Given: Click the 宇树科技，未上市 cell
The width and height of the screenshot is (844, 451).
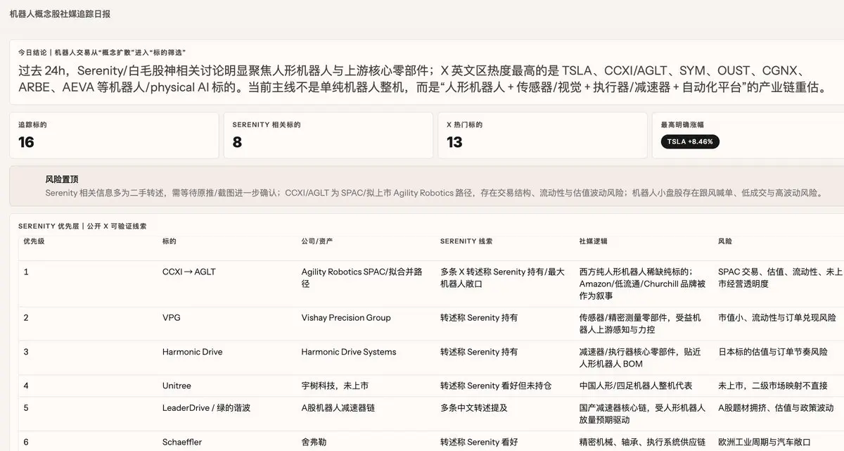Looking at the screenshot, I should (x=335, y=386).
